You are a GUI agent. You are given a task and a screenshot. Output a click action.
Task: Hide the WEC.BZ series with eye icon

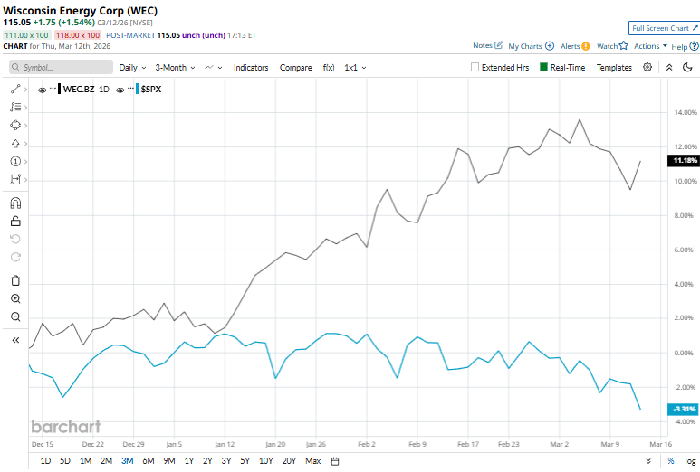click(43, 89)
